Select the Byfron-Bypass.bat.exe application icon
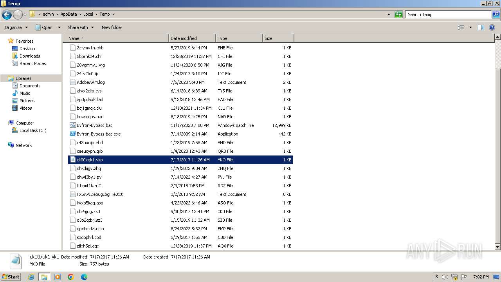The image size is (501, 282). click(x=72, y=134)
